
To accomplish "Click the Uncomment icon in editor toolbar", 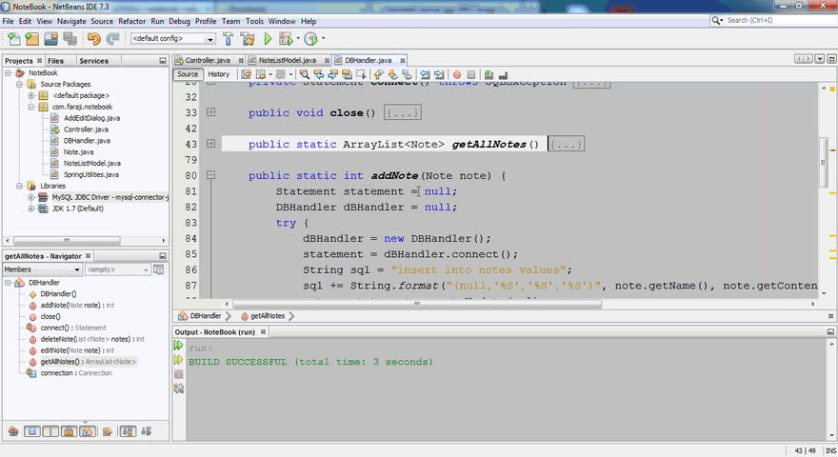I will [x=503, y=74].
